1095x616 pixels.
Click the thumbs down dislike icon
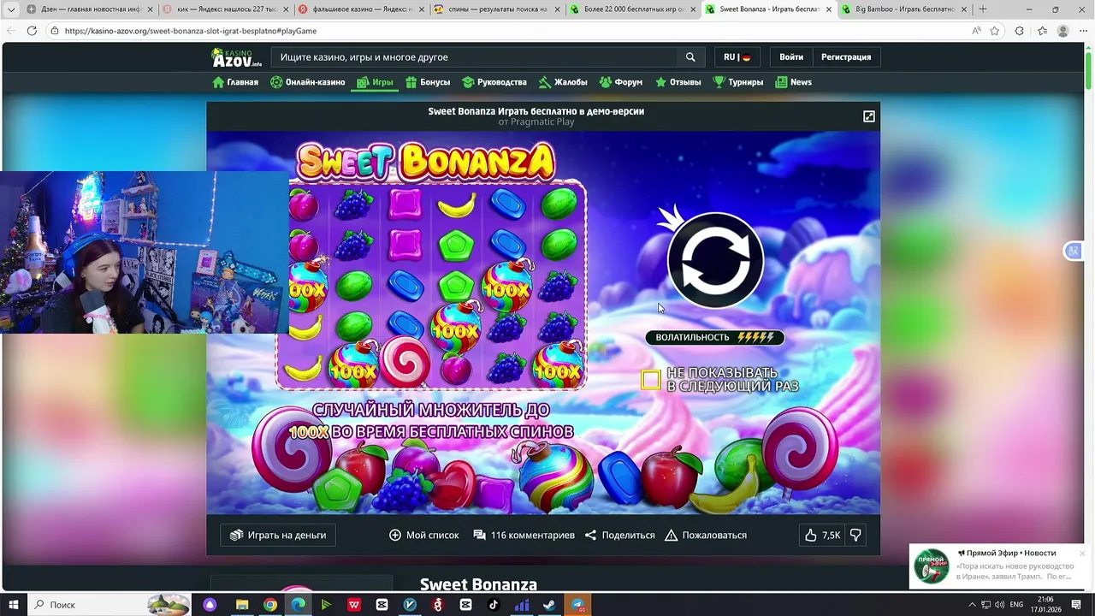(855, 535)
